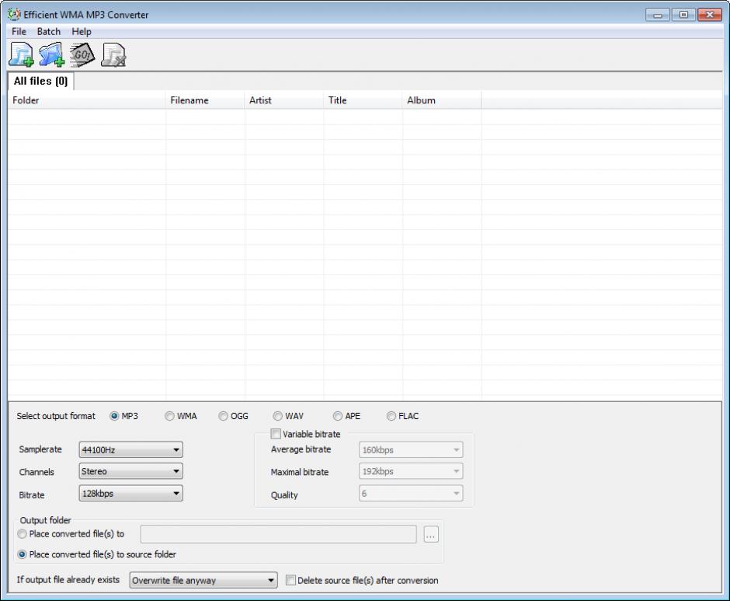
Task: Open the Channels dropdown showing Stereo
Action: (130, 471)
